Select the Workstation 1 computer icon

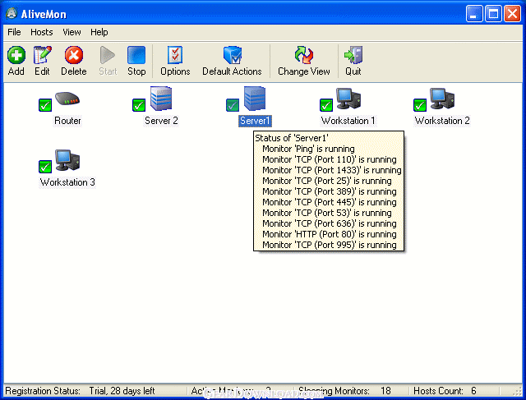(x=348, y=99)
